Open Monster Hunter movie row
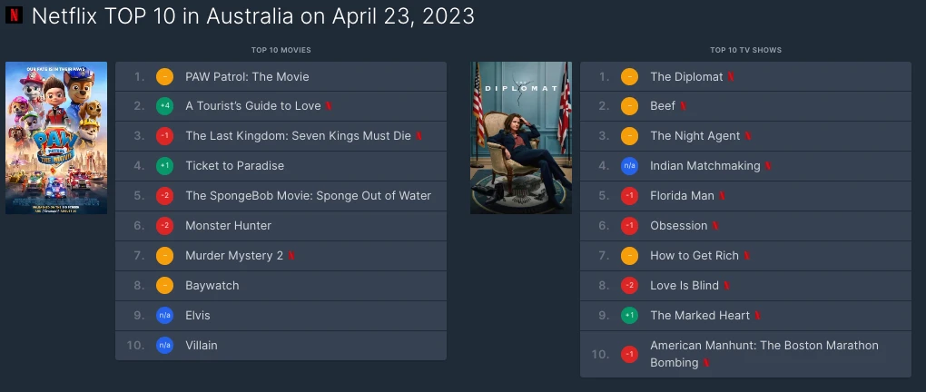This screenshot has height=392, width=926. [x=281, y=226]
